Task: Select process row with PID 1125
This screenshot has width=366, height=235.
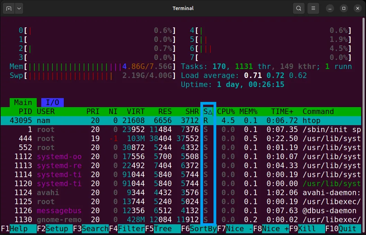Action: 181,202
